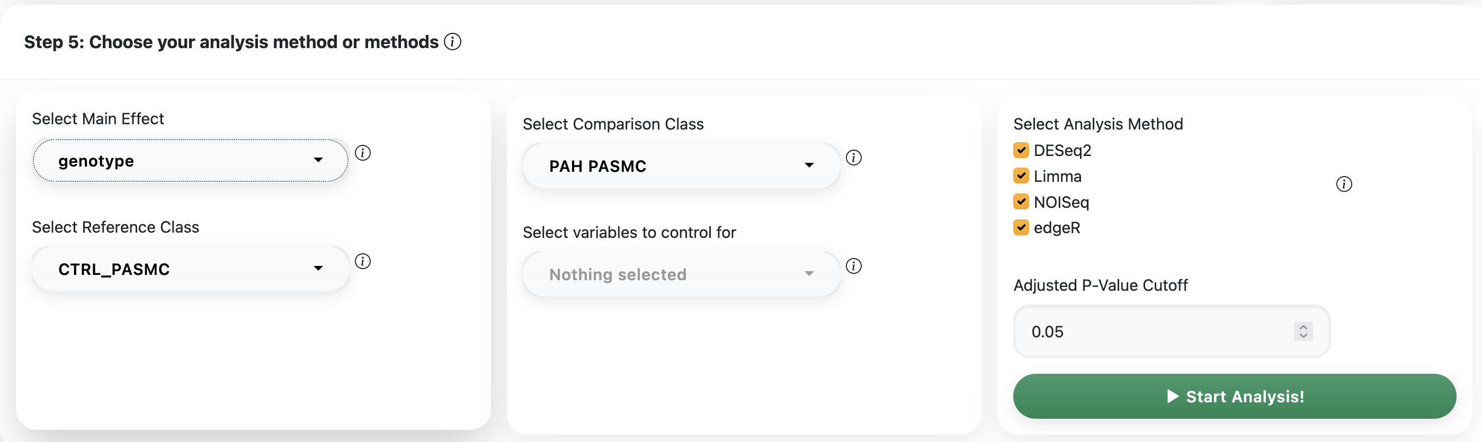This screenshot has width=1482, height=442.
Task: Toggle the NOISeq checkbox
Action: click(x=1021, y=201)
